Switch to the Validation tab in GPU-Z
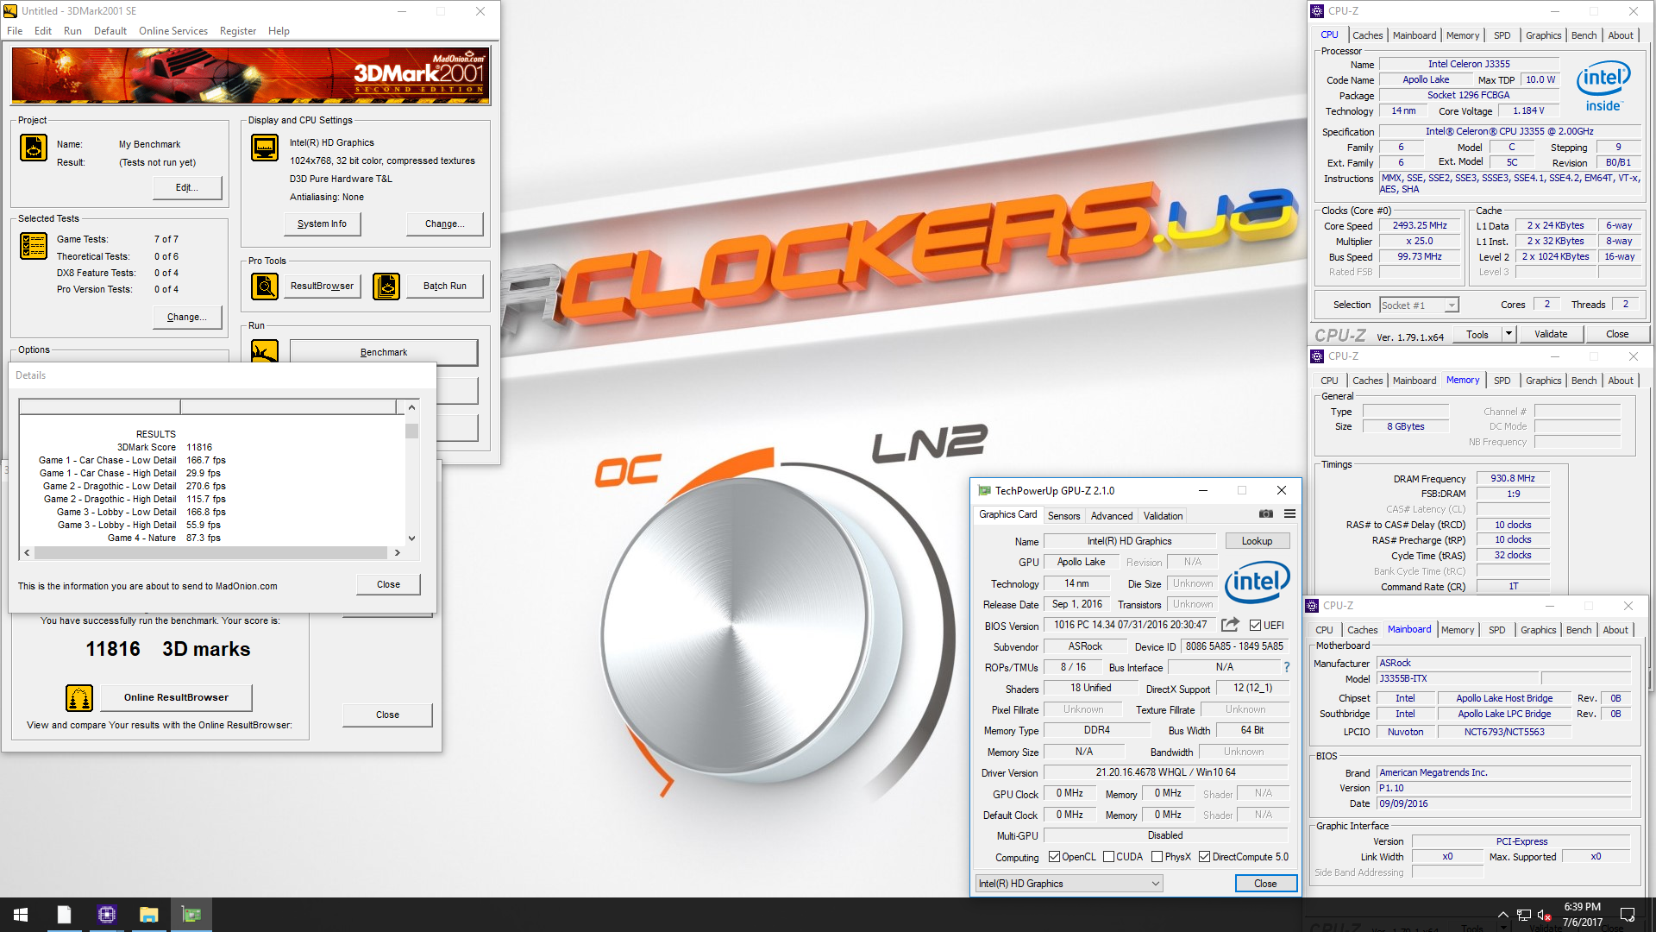The image size is (1656, 932). pos(1163,516)
